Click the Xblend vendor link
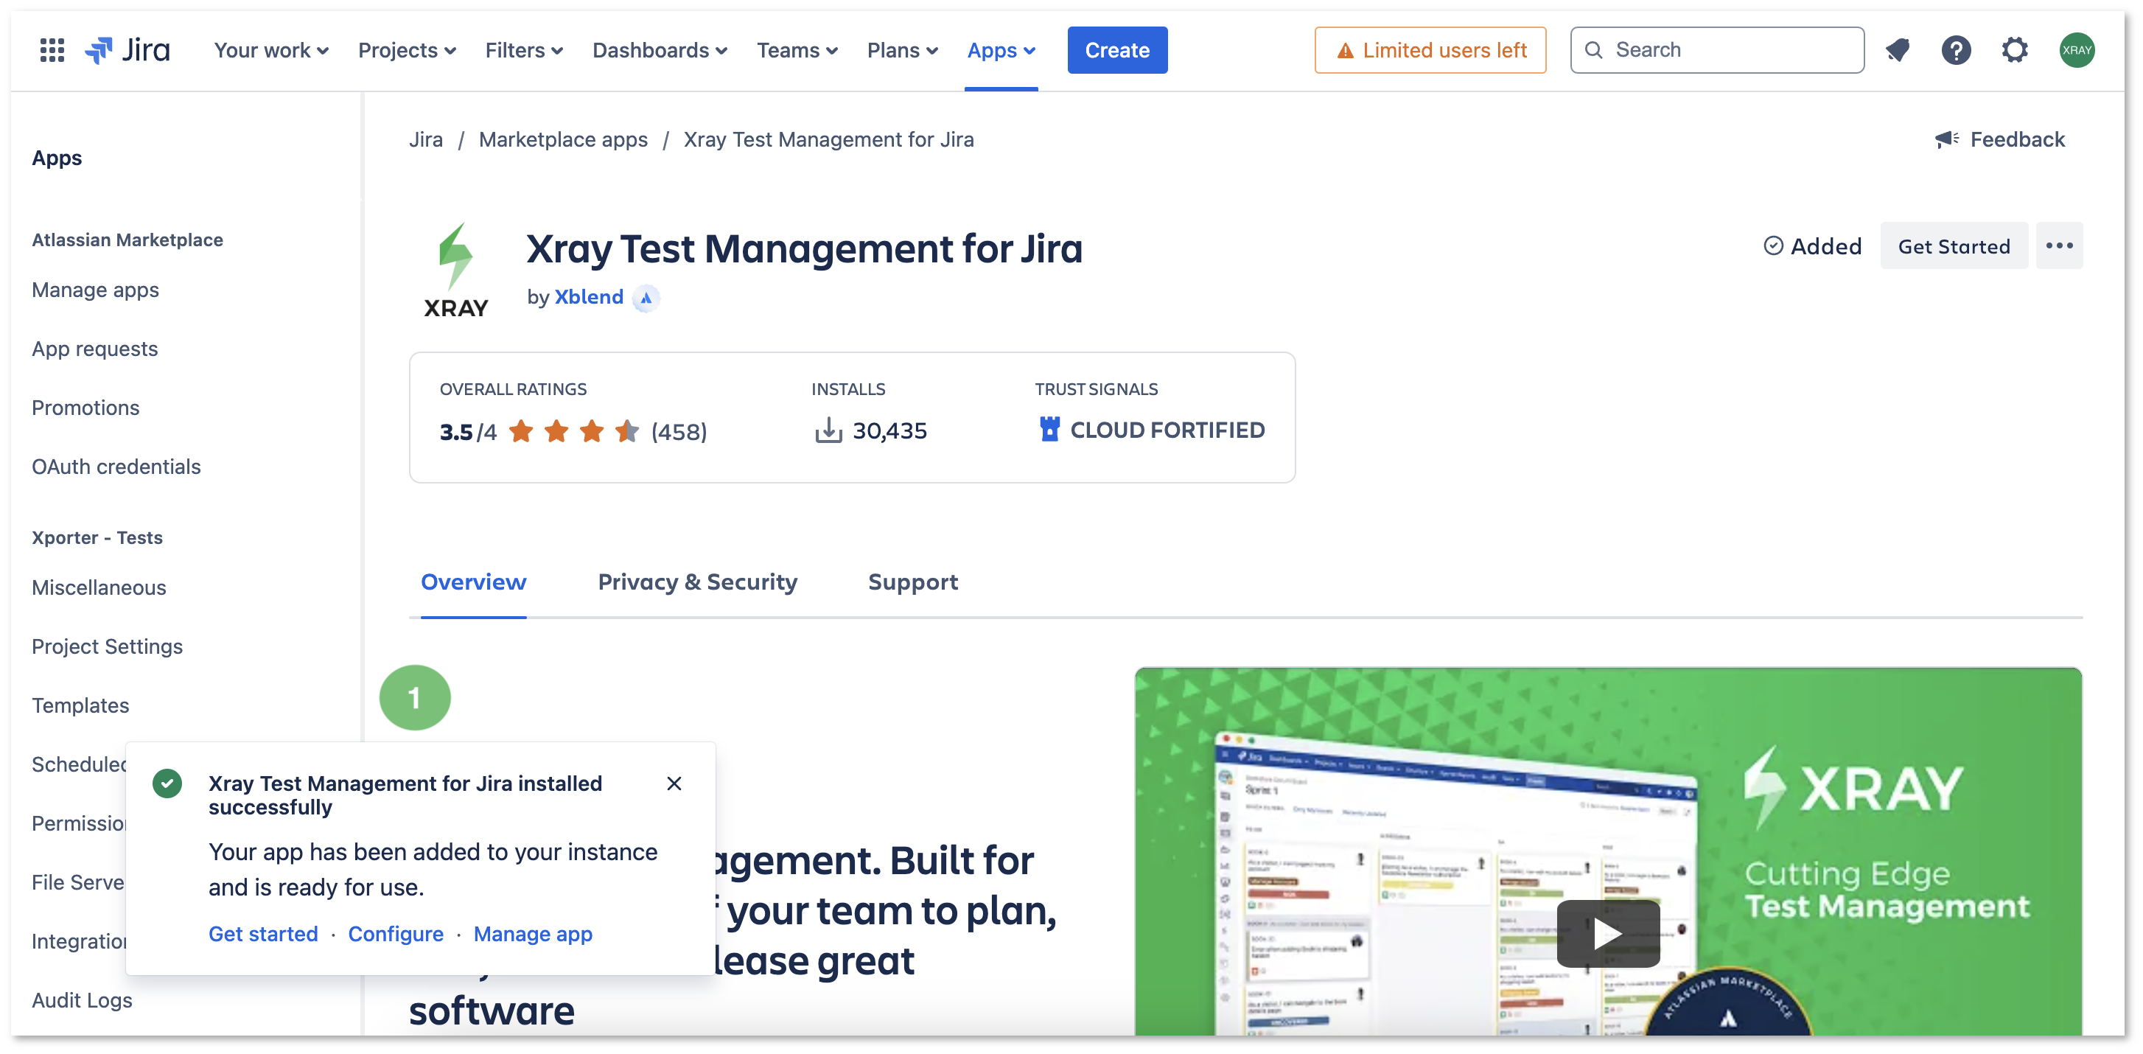2143x1054 pixels. coord(588,298)
